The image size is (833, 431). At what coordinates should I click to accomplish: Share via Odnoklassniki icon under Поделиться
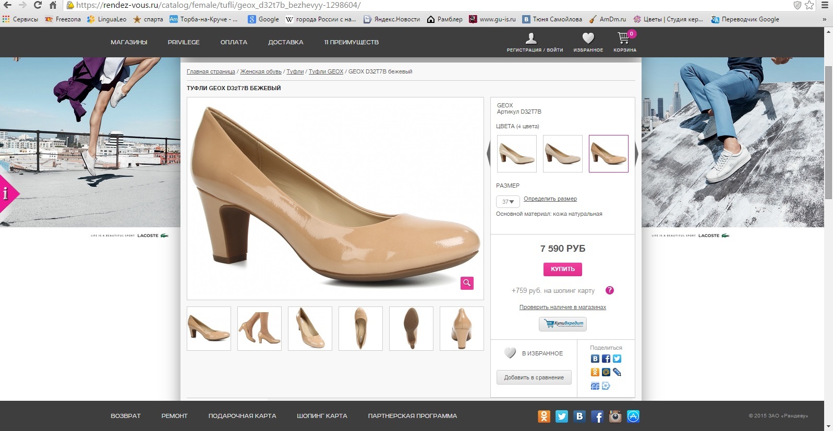(x=595, y=372)
